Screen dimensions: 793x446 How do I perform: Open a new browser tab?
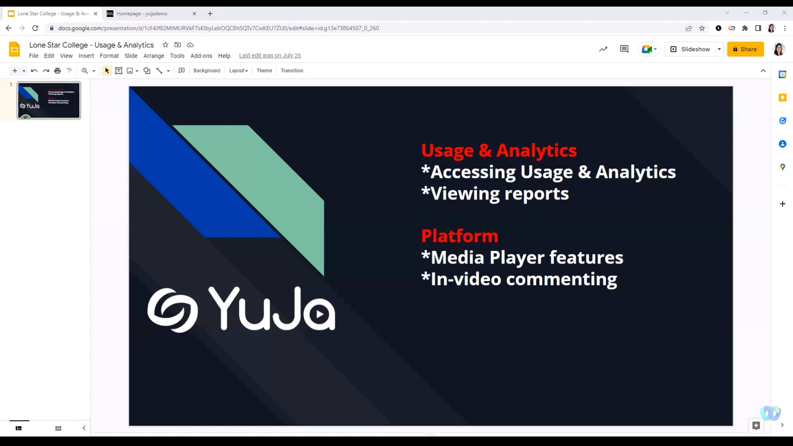point(210,14)
